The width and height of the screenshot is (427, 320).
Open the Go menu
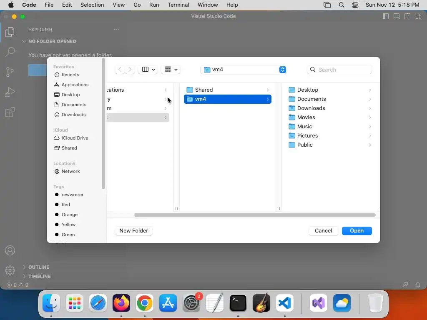coord(137,5)
